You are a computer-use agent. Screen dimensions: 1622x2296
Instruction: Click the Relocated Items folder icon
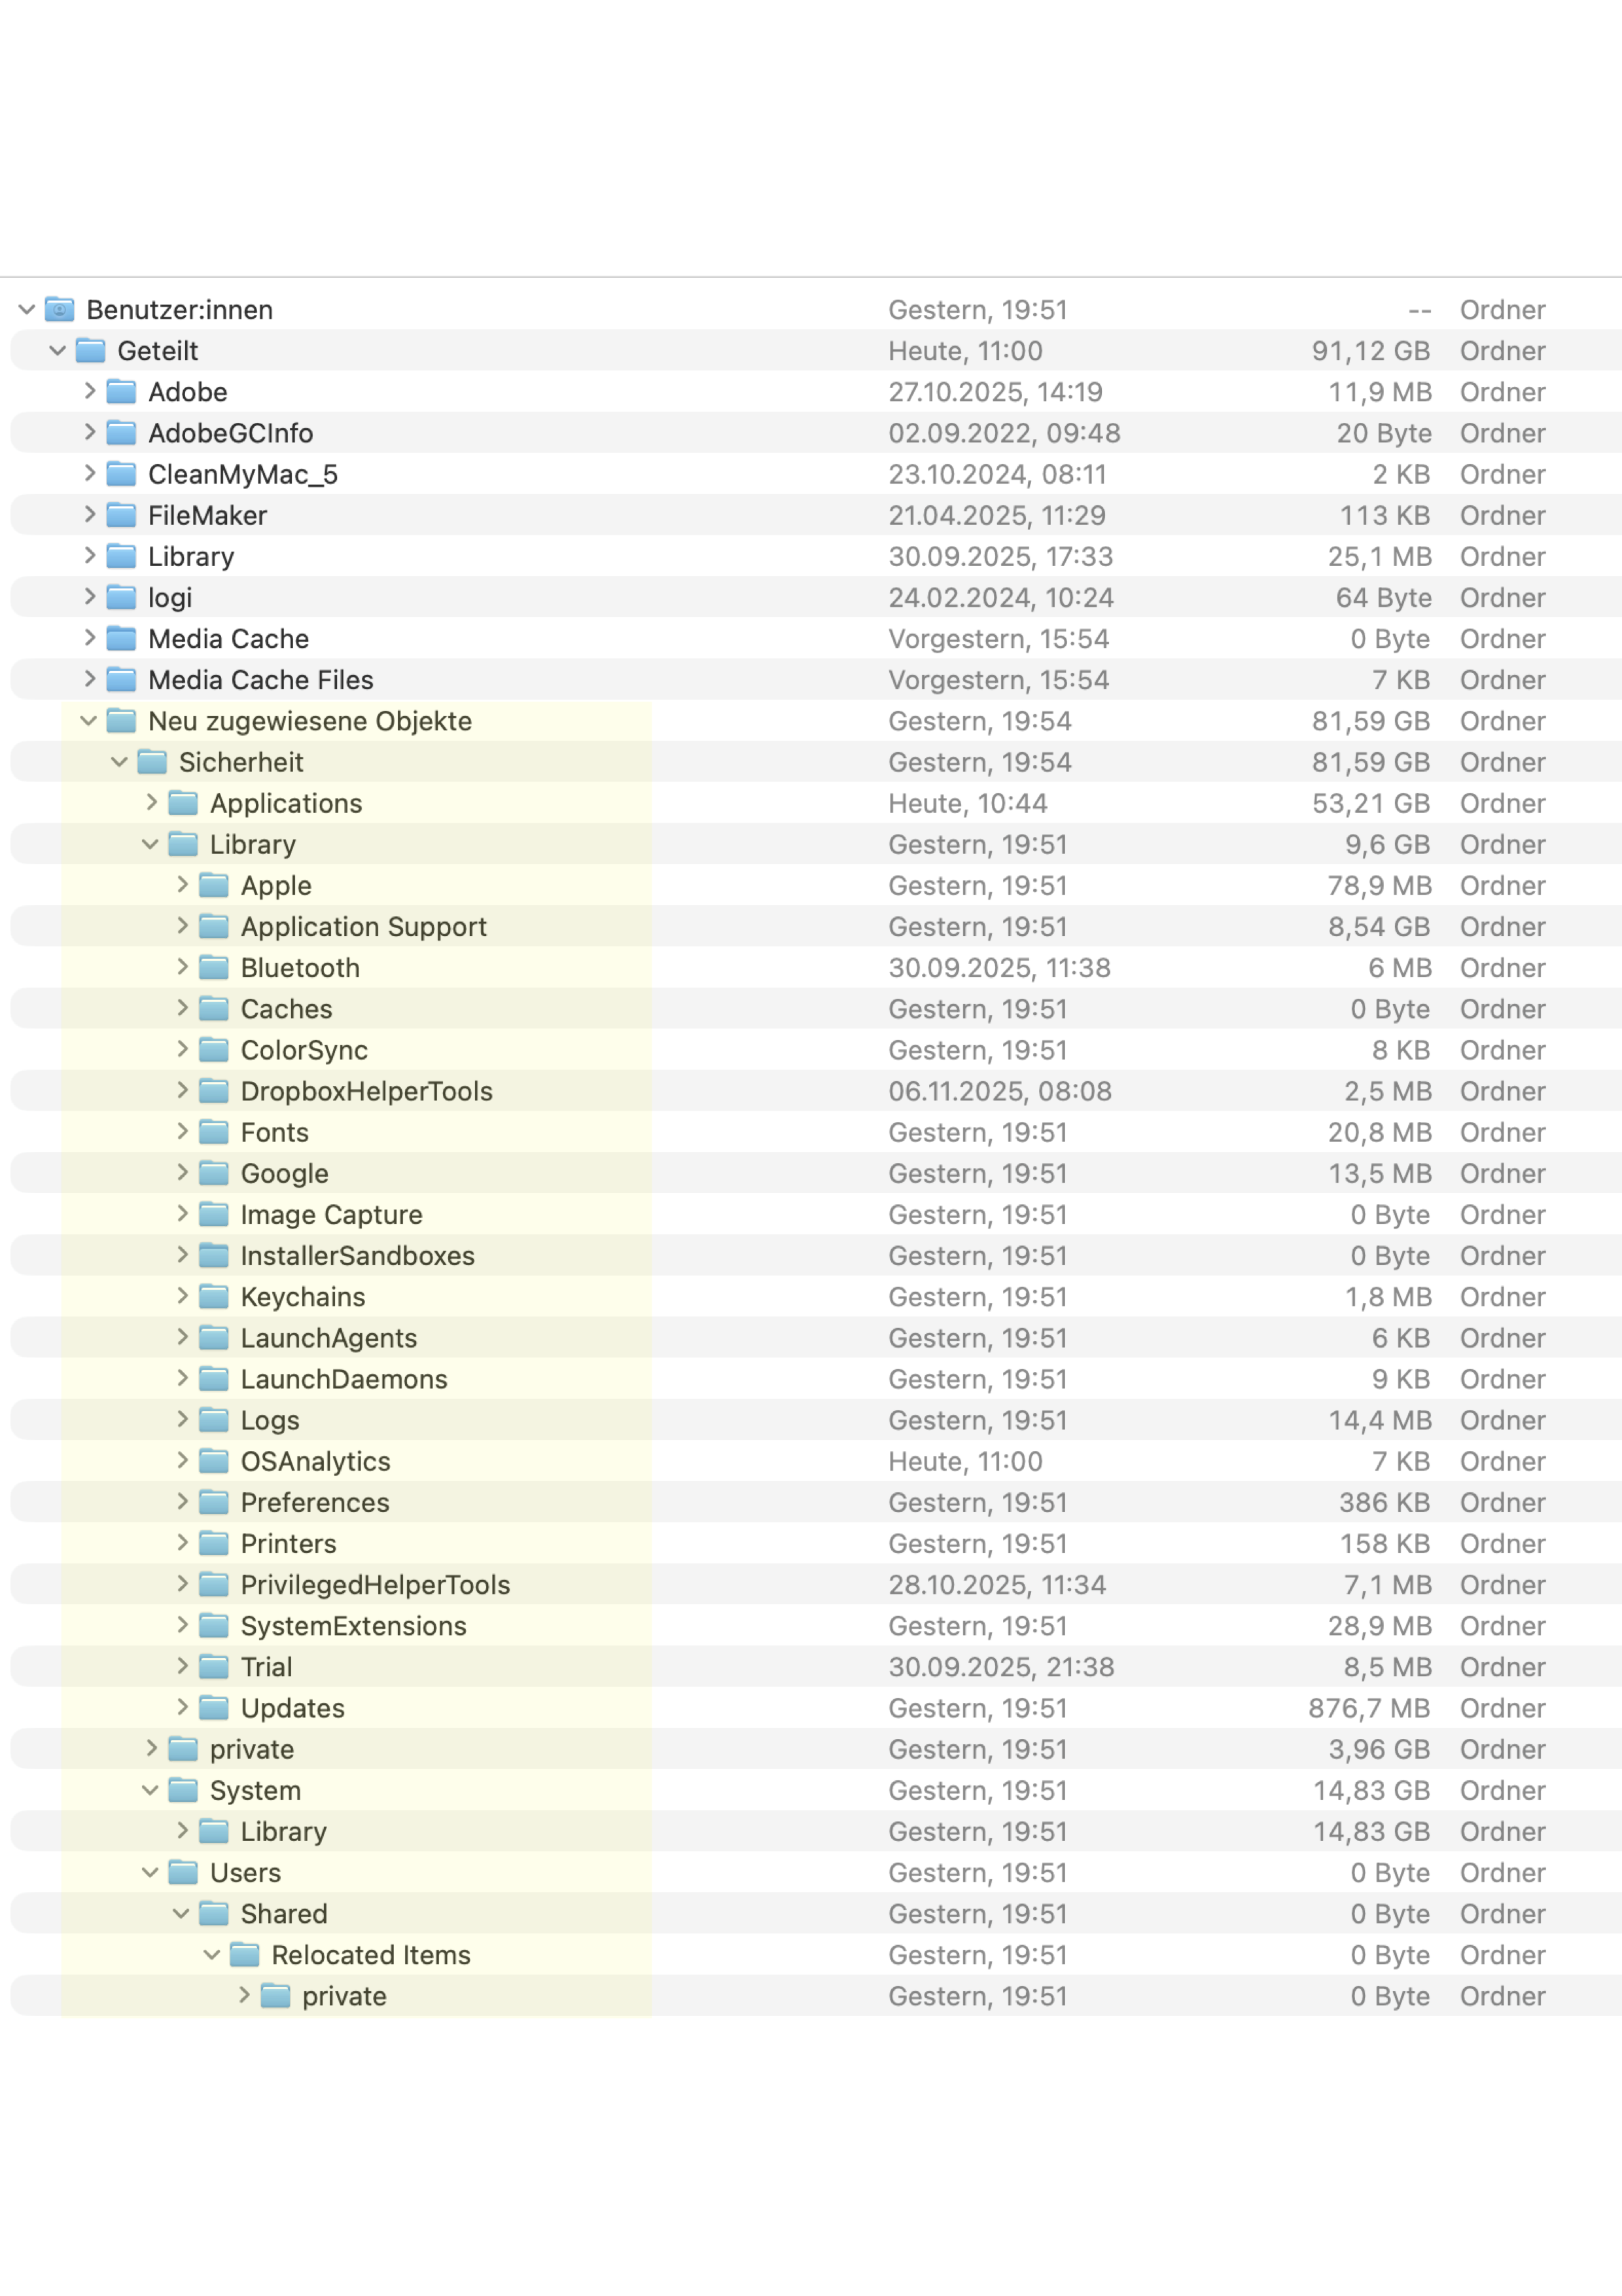[245, 1955]
